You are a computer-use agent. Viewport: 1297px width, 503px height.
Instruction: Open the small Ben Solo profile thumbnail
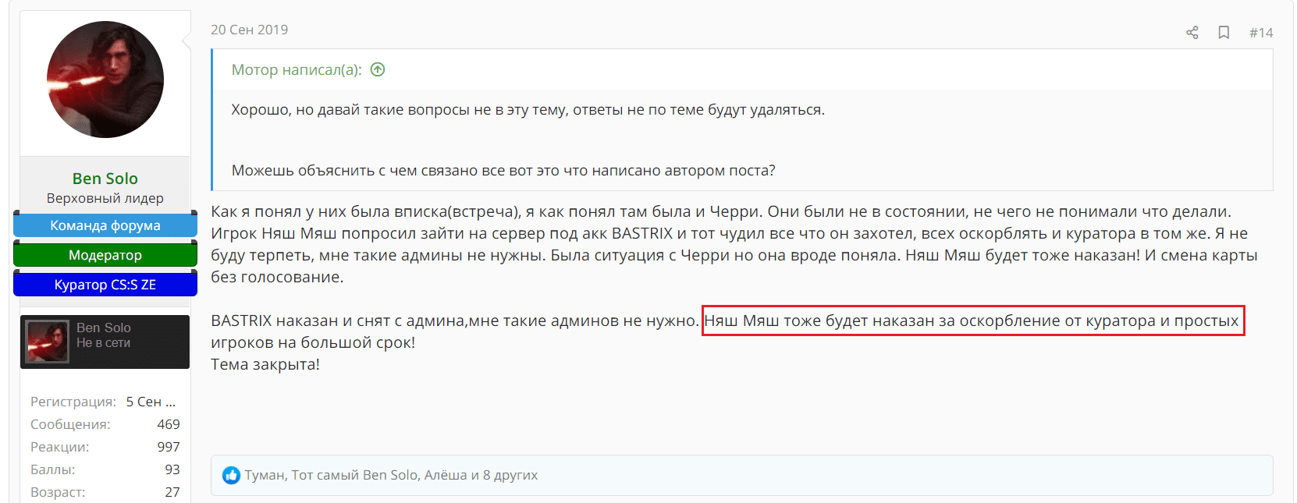(48, 342)
